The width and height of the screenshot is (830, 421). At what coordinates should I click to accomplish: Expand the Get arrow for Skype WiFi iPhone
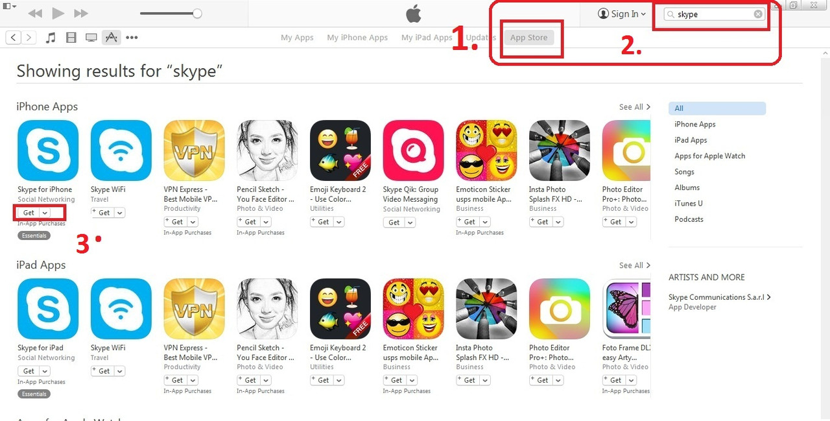(x=120, y=213)
